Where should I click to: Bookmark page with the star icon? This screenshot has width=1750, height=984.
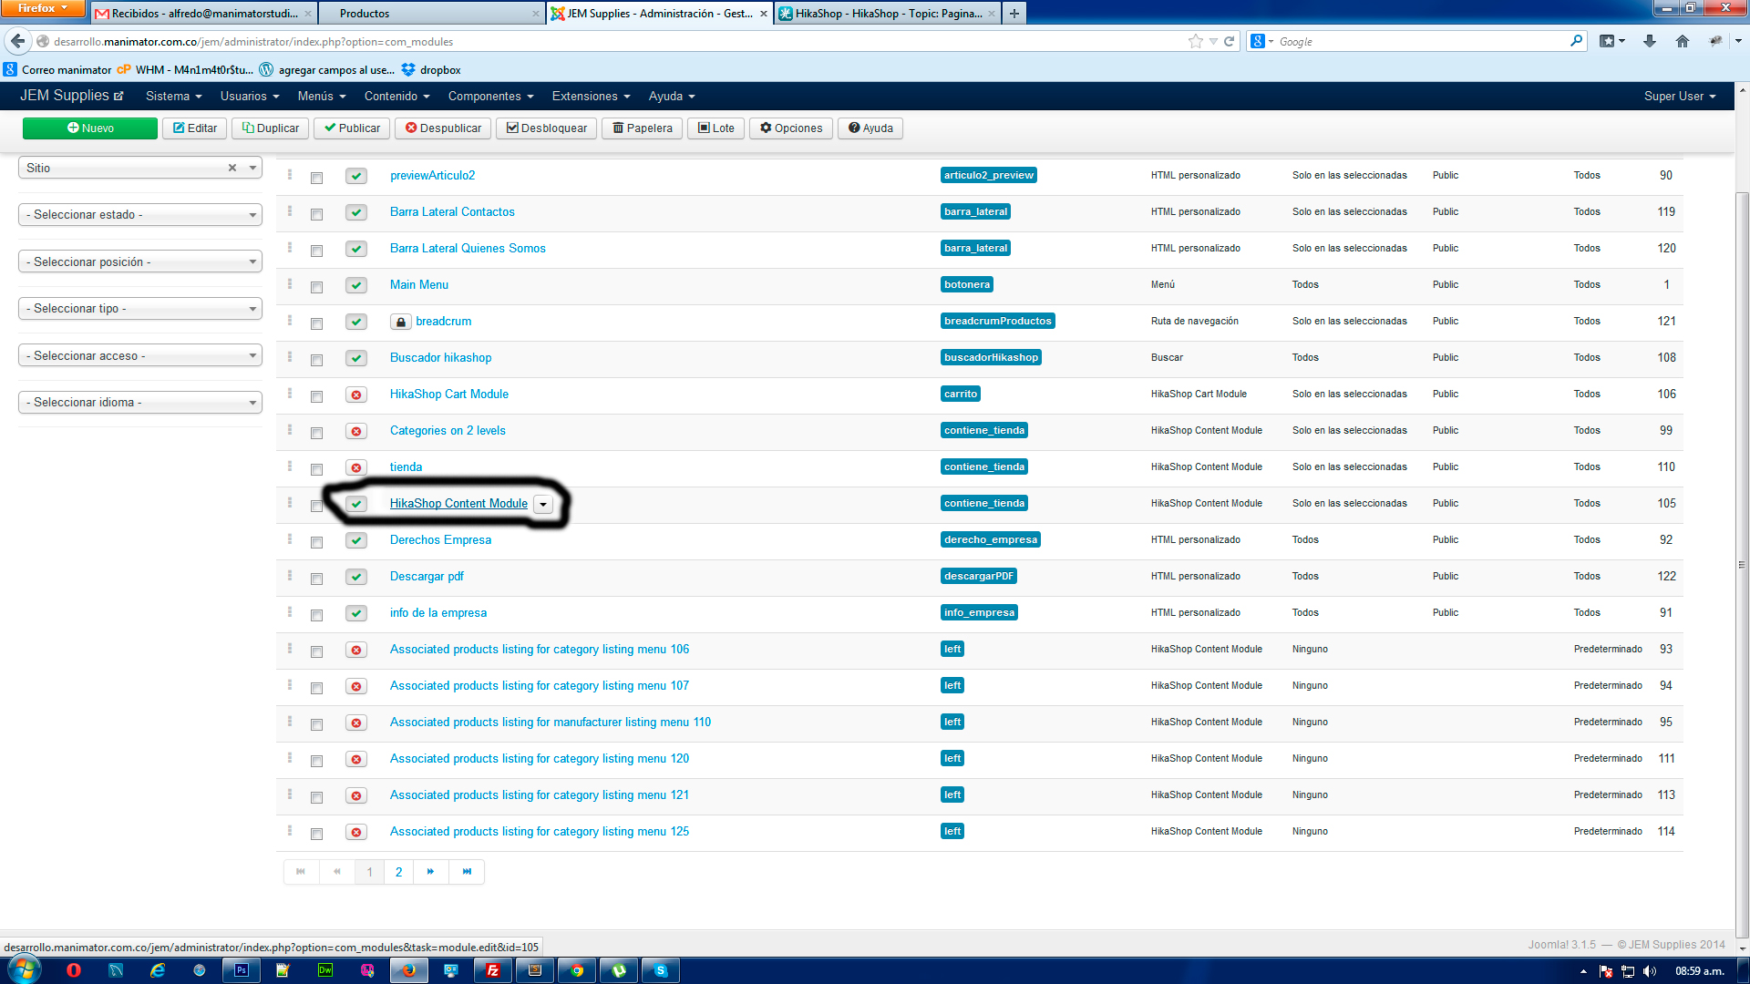point(1195,41)
